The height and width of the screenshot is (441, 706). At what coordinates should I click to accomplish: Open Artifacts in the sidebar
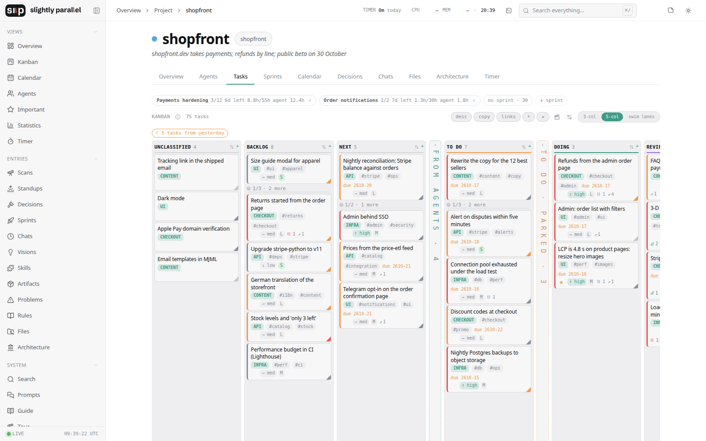coord(53,284)
